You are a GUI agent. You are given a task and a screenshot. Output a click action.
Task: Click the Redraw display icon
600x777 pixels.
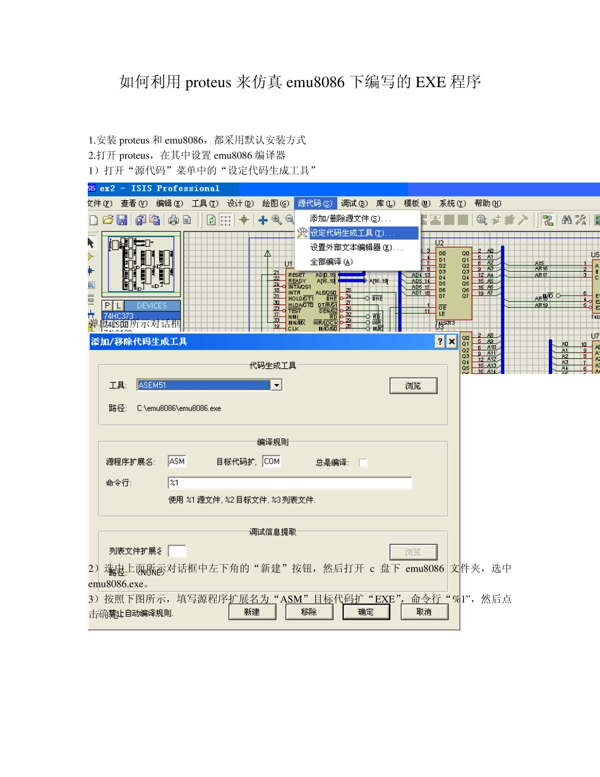(x=211, y=220)
